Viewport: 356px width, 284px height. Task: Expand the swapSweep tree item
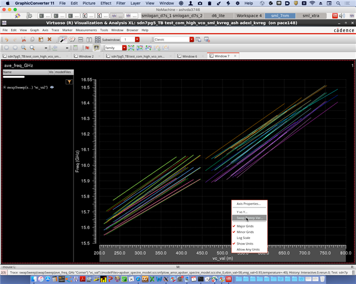click(4, 88)
